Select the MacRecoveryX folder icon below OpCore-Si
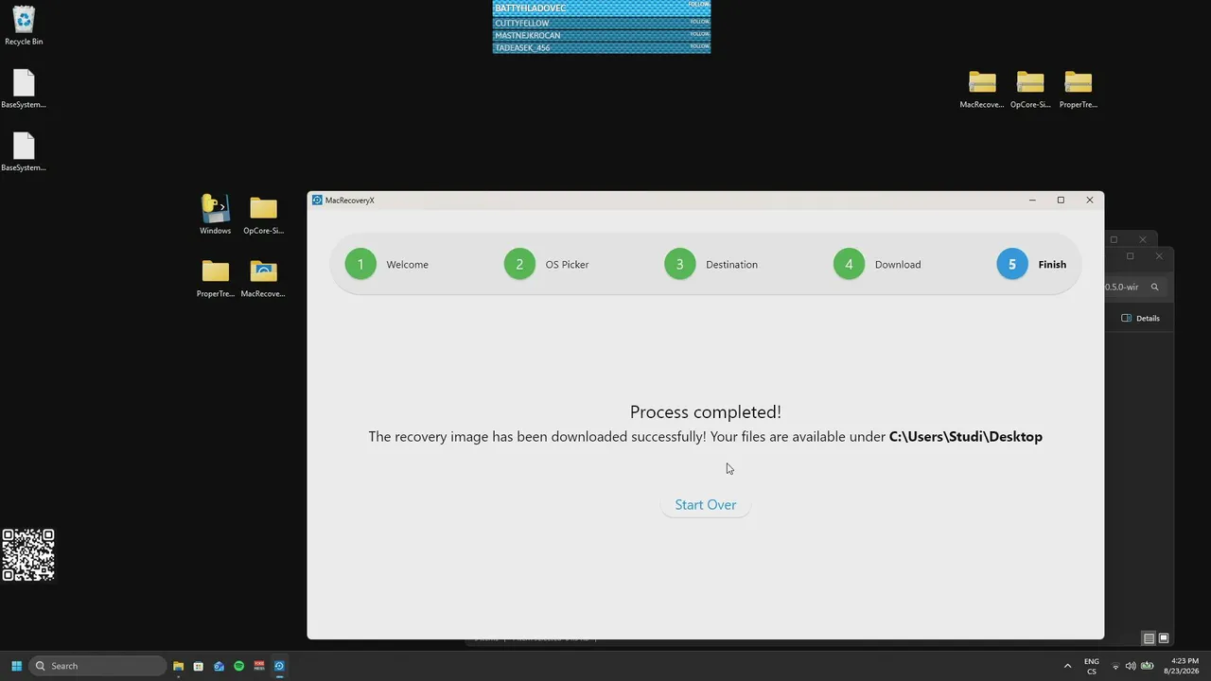 click(263, 278)
